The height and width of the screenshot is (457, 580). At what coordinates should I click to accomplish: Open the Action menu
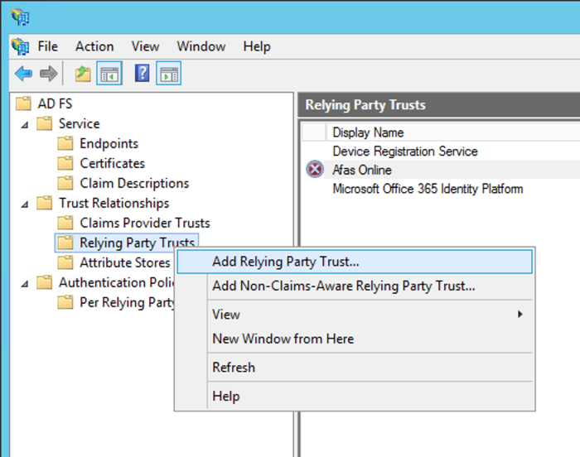[94, 46]
